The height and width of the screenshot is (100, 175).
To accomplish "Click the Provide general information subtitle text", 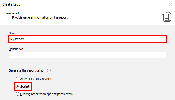I will click(x=40, y=17).
